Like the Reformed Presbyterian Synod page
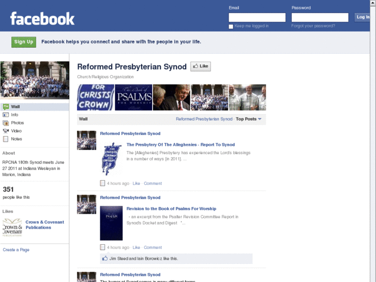The image size is (376, 282). coord(201,66)
